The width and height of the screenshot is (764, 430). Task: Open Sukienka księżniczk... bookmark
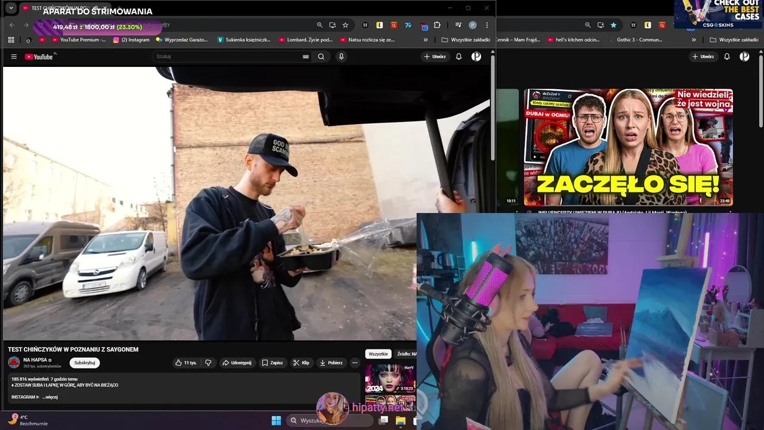pyautogui.click(x=244, y=40)
